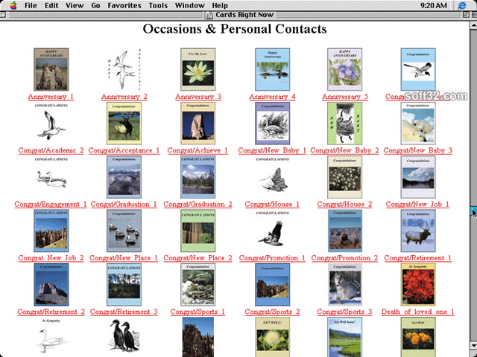Choose the pelican Promotion 1 card image
Viewport: 477px width, 357px height.
tap(273, 231)
